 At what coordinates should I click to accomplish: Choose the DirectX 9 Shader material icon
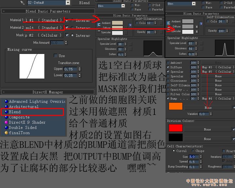(6, 122)
